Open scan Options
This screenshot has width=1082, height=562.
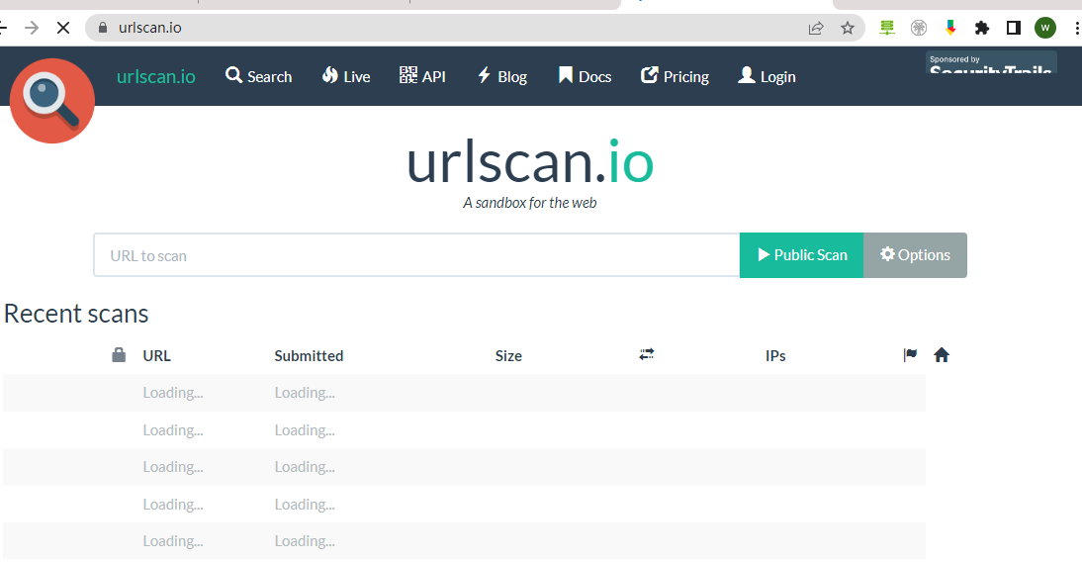coord(915,255)
